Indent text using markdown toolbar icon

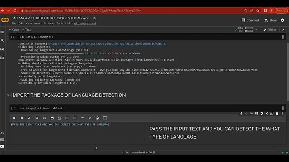click(60, 118)
